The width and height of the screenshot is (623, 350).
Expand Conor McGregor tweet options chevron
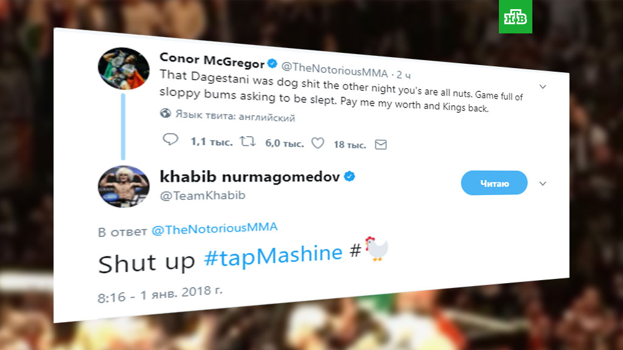pos(543,87)
